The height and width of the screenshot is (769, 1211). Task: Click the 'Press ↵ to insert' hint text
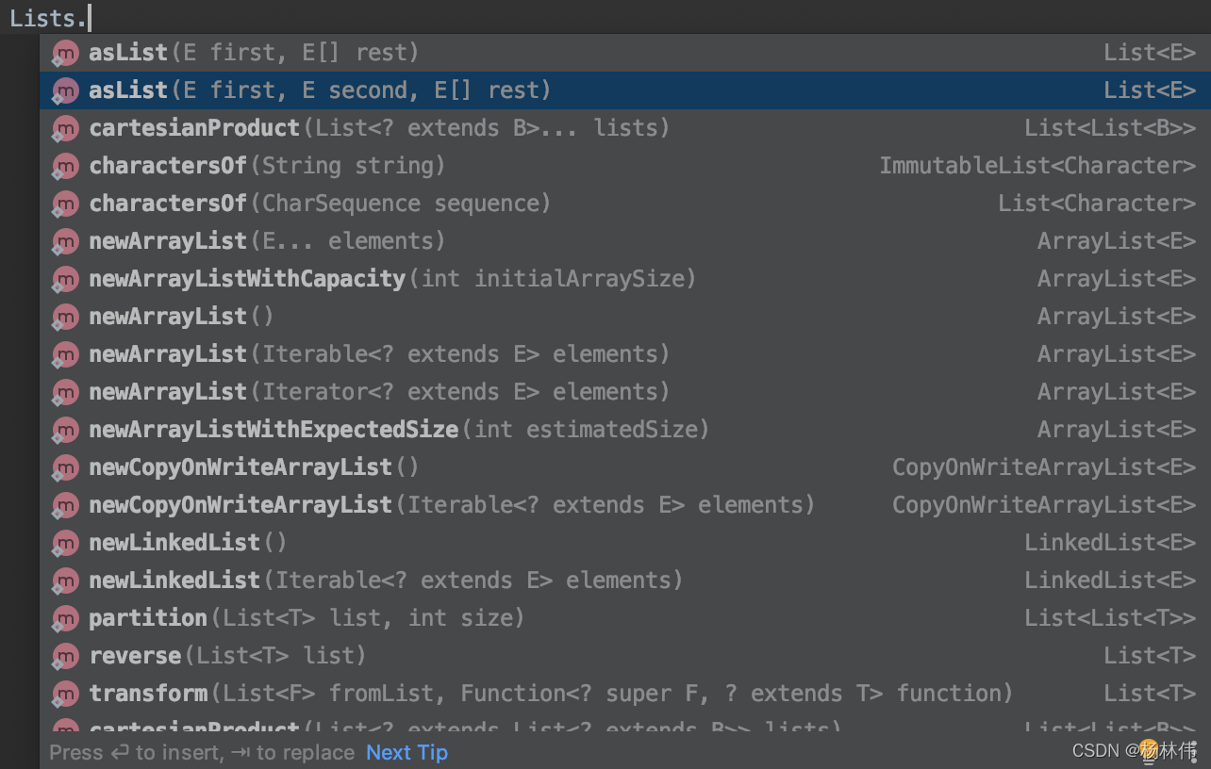[x=137, y=752]
